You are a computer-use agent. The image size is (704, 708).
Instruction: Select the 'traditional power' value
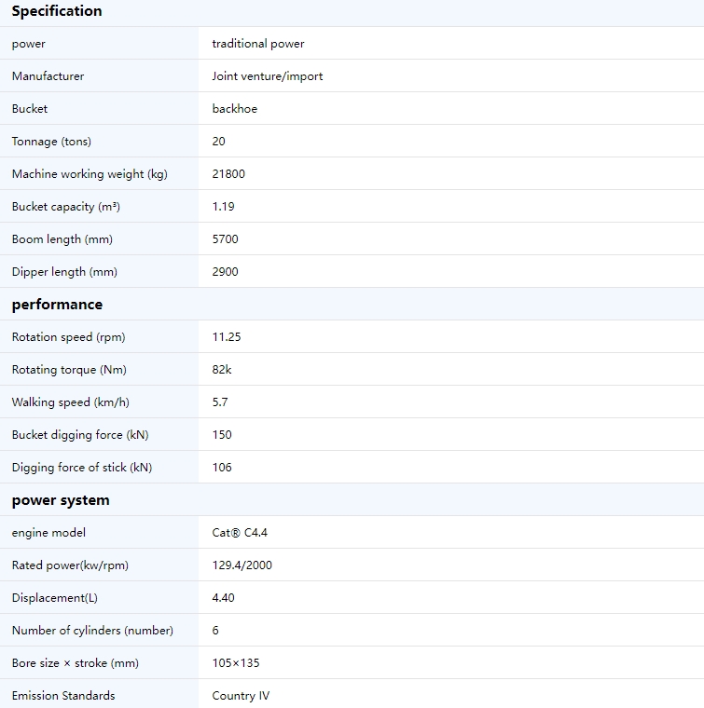point(258,44)
